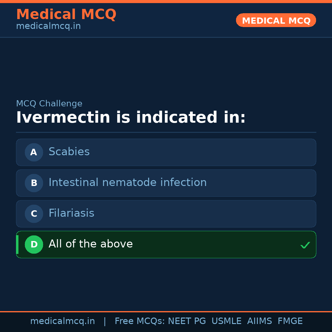
Task: Click the letter B circle icon
Action: pos(34,183)
